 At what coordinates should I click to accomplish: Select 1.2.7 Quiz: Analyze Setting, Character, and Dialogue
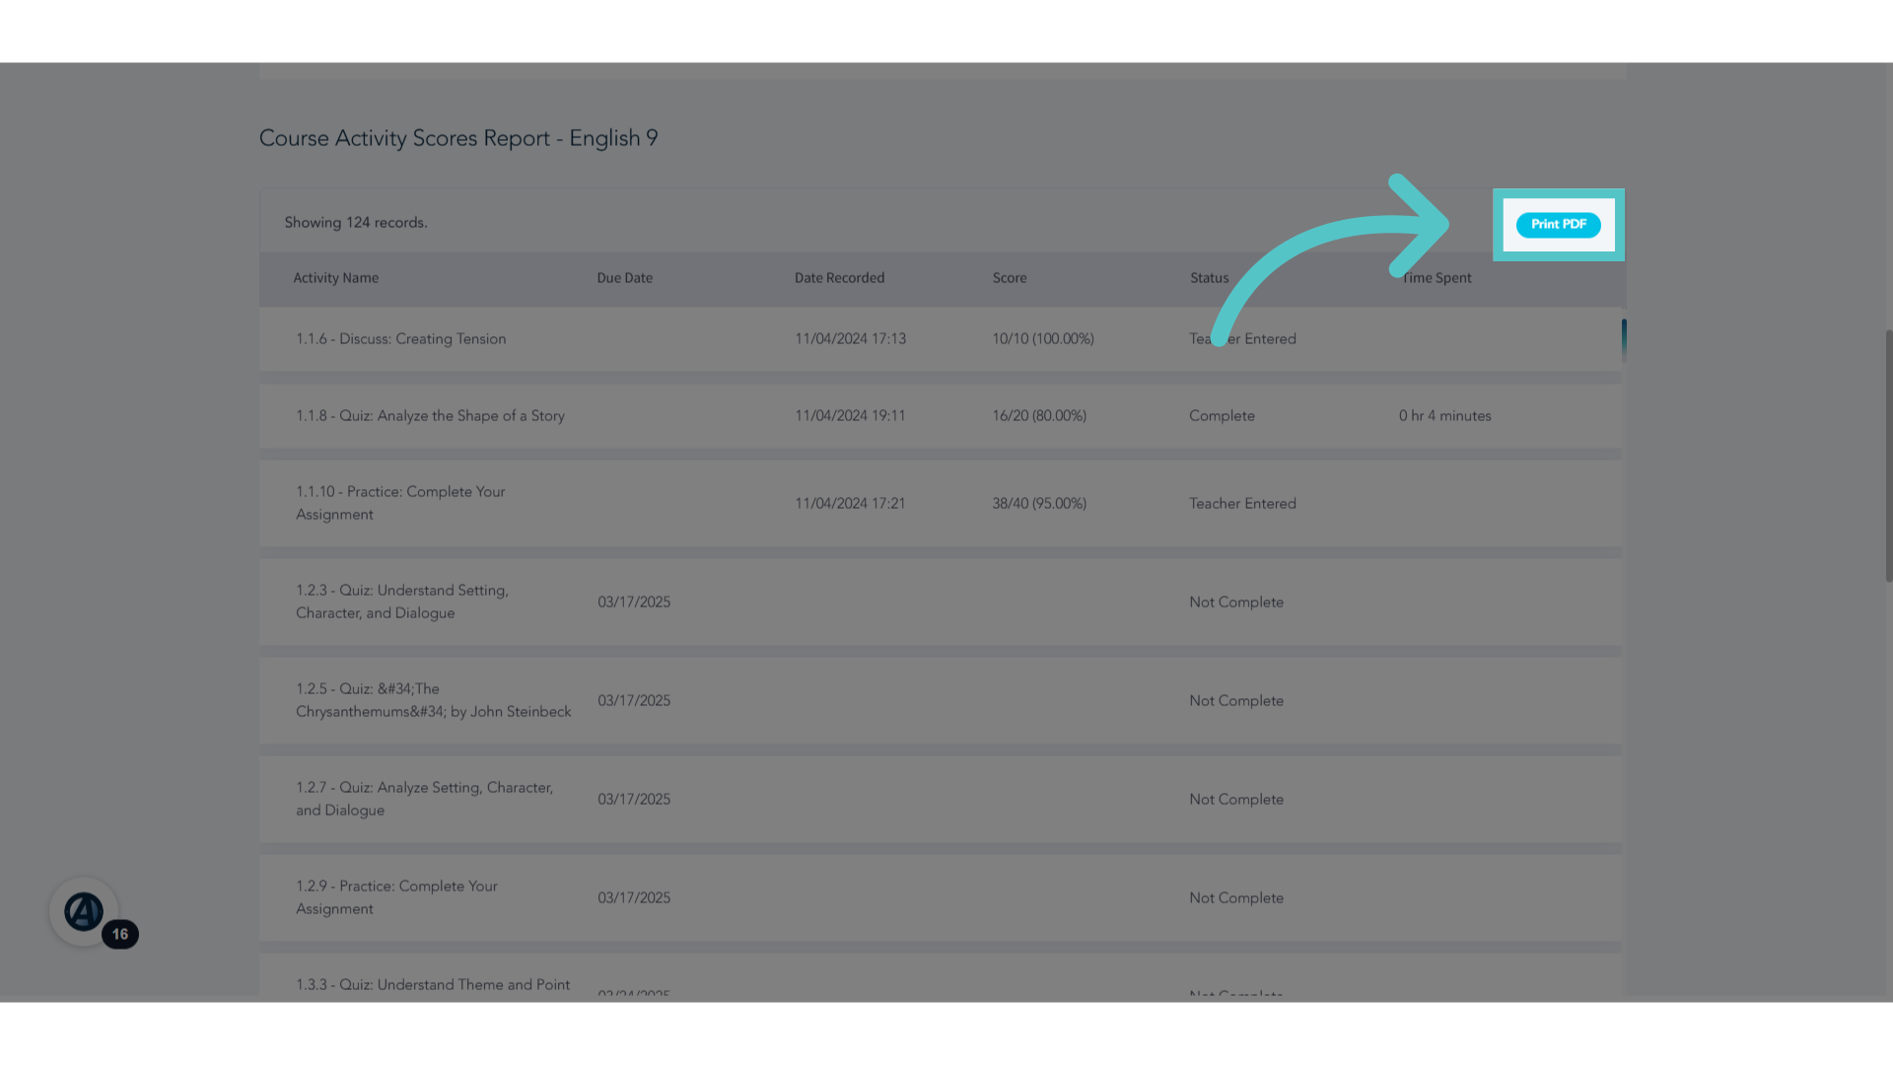(x=941, y=799)
